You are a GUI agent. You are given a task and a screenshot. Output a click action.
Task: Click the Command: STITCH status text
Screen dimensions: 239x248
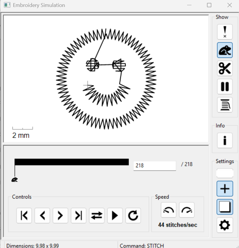click(142, 246)
